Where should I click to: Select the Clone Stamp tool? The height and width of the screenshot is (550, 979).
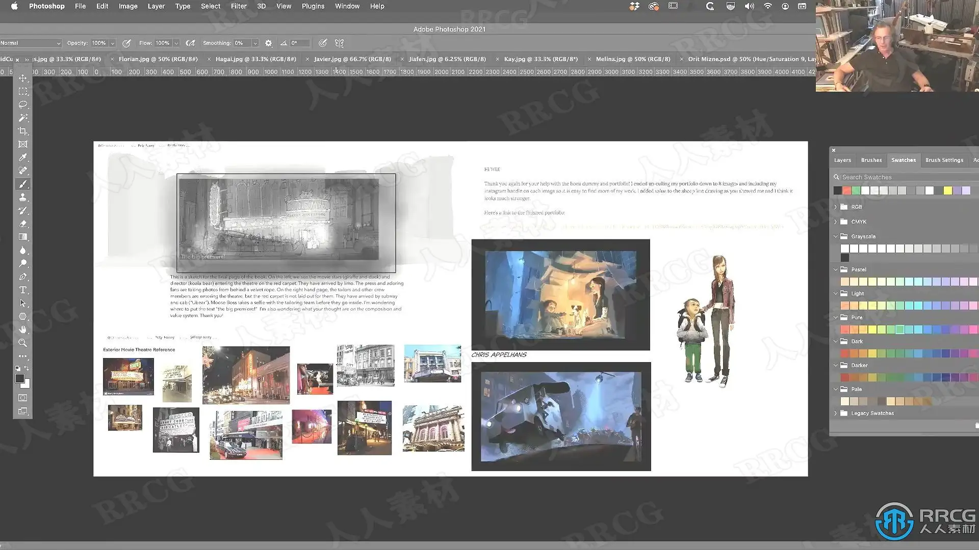tap(23, 198)
